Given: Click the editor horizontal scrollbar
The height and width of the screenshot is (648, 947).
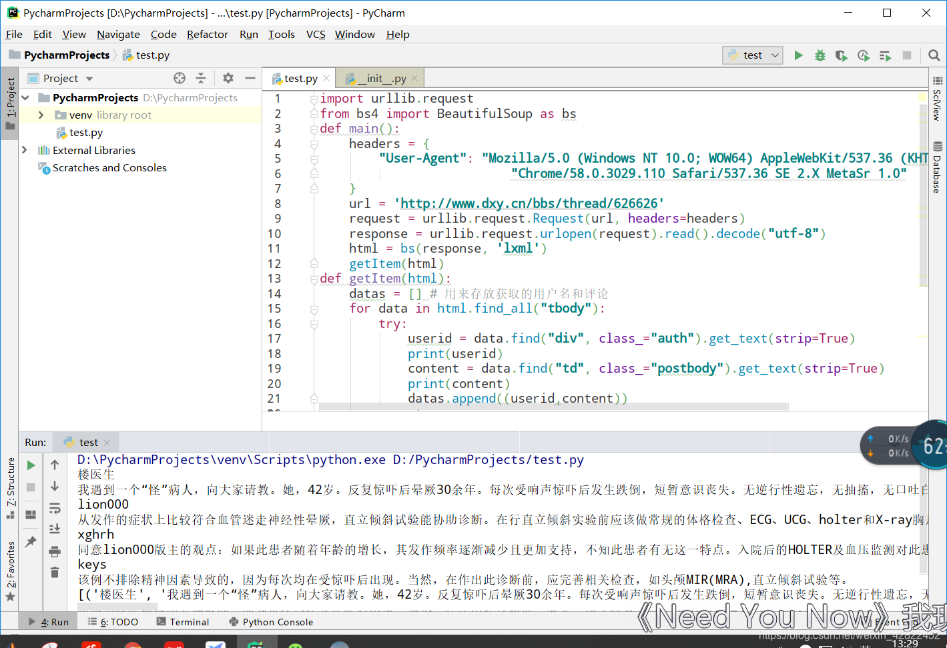Looking at the screenshot, I should coord(553,407).
